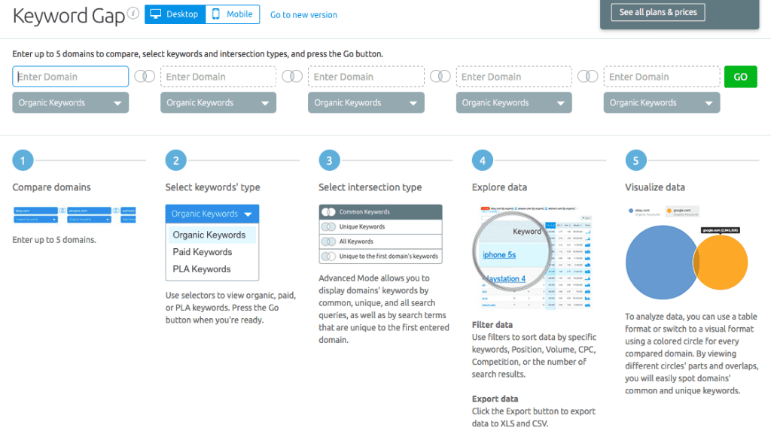
Task: Focus the first Enter Domain input field
Action: click(71, 77)
